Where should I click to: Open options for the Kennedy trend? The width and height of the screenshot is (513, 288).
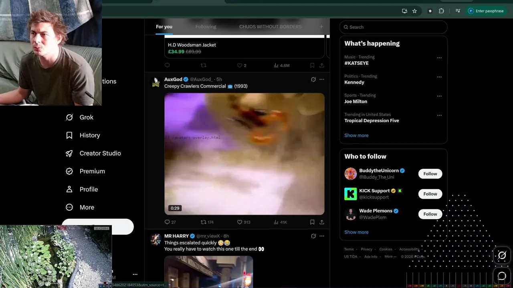tap(439, 77)
